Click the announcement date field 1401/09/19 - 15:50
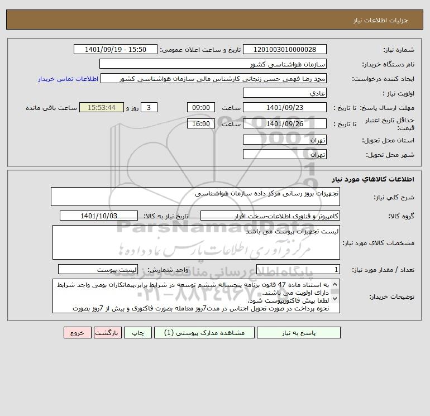 (x=116, y=49)
